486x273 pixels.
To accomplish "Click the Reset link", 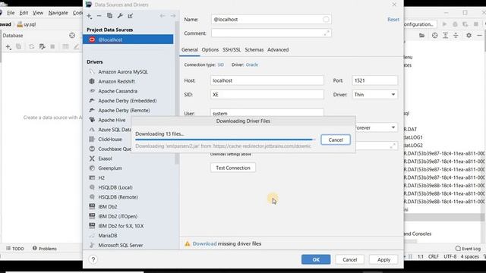I will (x=393, y=19).
